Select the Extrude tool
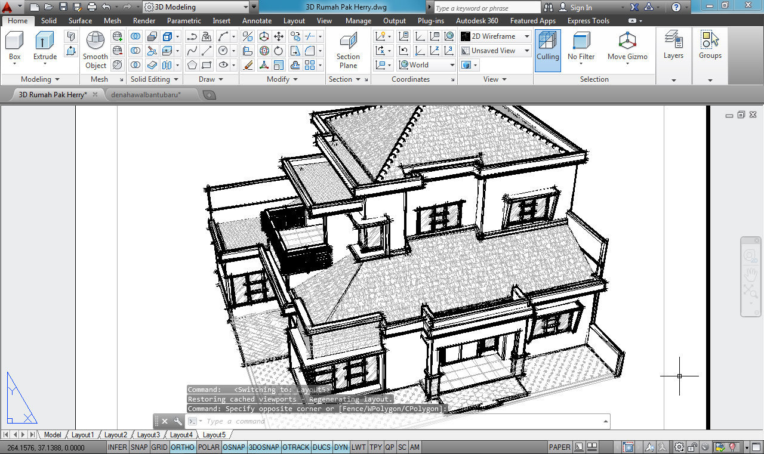 click(45, 45)
